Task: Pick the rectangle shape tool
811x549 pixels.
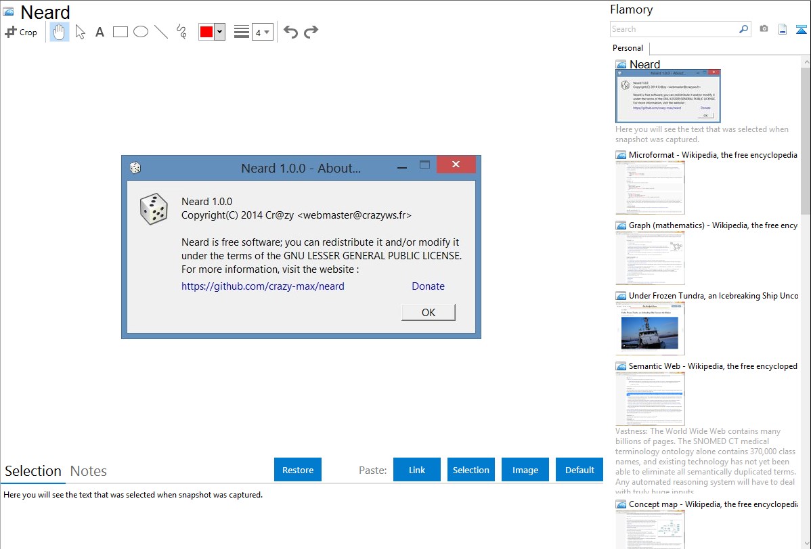Action: pyautogui.click(x=120, y=32)
